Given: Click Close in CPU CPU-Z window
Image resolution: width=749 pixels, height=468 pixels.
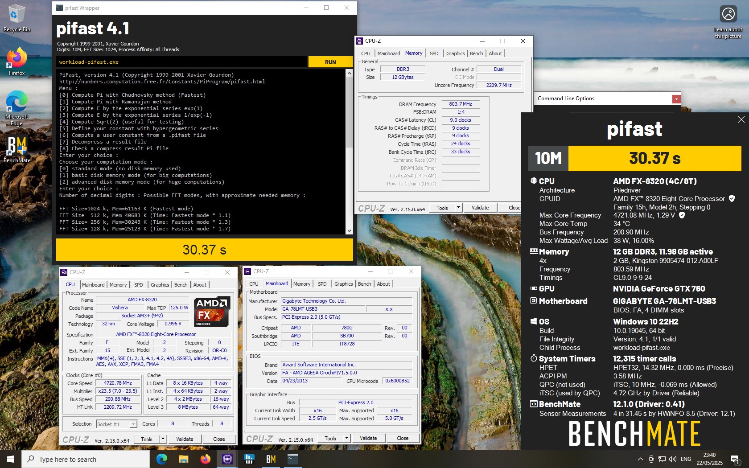Looking at the screenshot, I should pyautogui.click(x=219, y=439).
